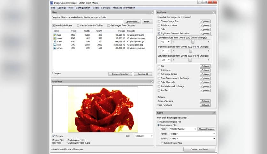Screen dimensions: 267x154
Task: Open the Software menu
Action: point(106,8)
